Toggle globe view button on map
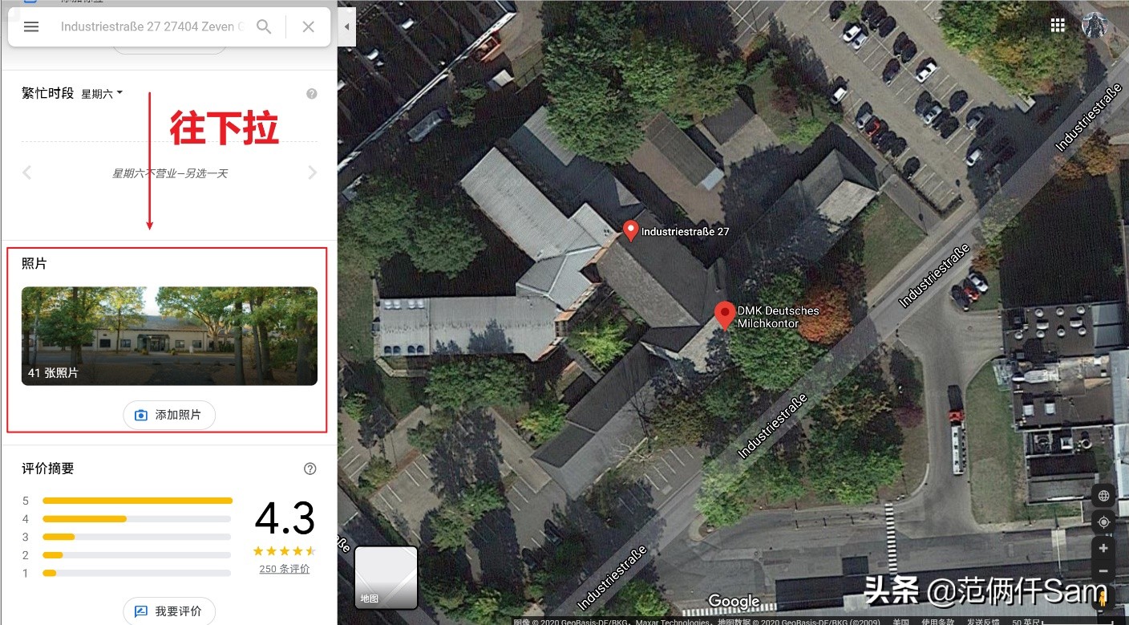The height and width of the screenshot is (625, 1129). 1104,496
